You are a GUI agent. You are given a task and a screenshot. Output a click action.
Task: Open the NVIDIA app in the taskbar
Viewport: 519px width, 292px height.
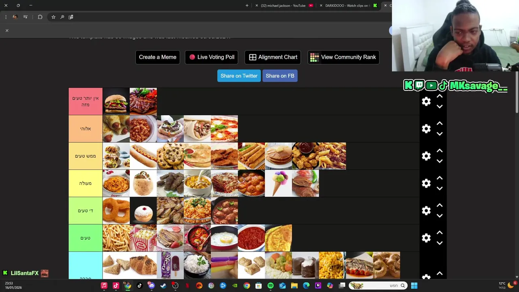(235, 286)
